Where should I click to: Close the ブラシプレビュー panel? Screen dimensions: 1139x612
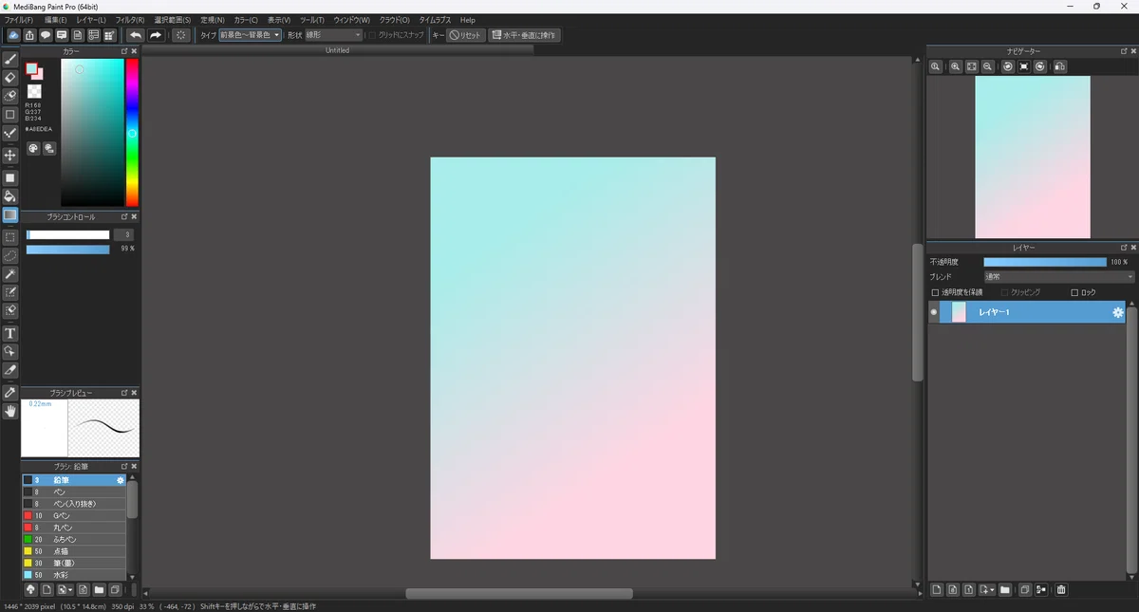(x=134, y=392)
